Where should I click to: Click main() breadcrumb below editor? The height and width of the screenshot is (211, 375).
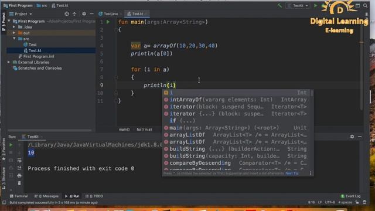[x=124, y=130]
